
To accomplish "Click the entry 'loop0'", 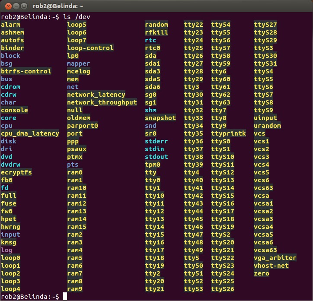I will (x=10, y=258).
